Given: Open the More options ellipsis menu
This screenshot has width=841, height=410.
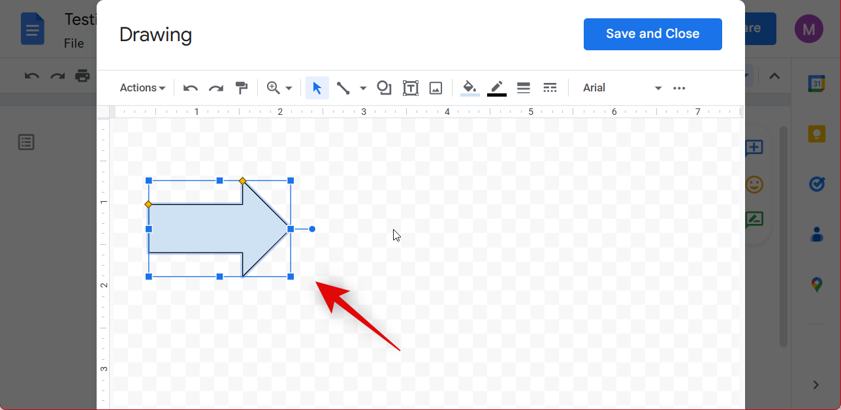Looking at the screenshot, I should (x=679, y=88).
